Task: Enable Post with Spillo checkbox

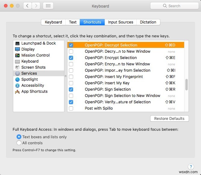Action: coord(71,108)
